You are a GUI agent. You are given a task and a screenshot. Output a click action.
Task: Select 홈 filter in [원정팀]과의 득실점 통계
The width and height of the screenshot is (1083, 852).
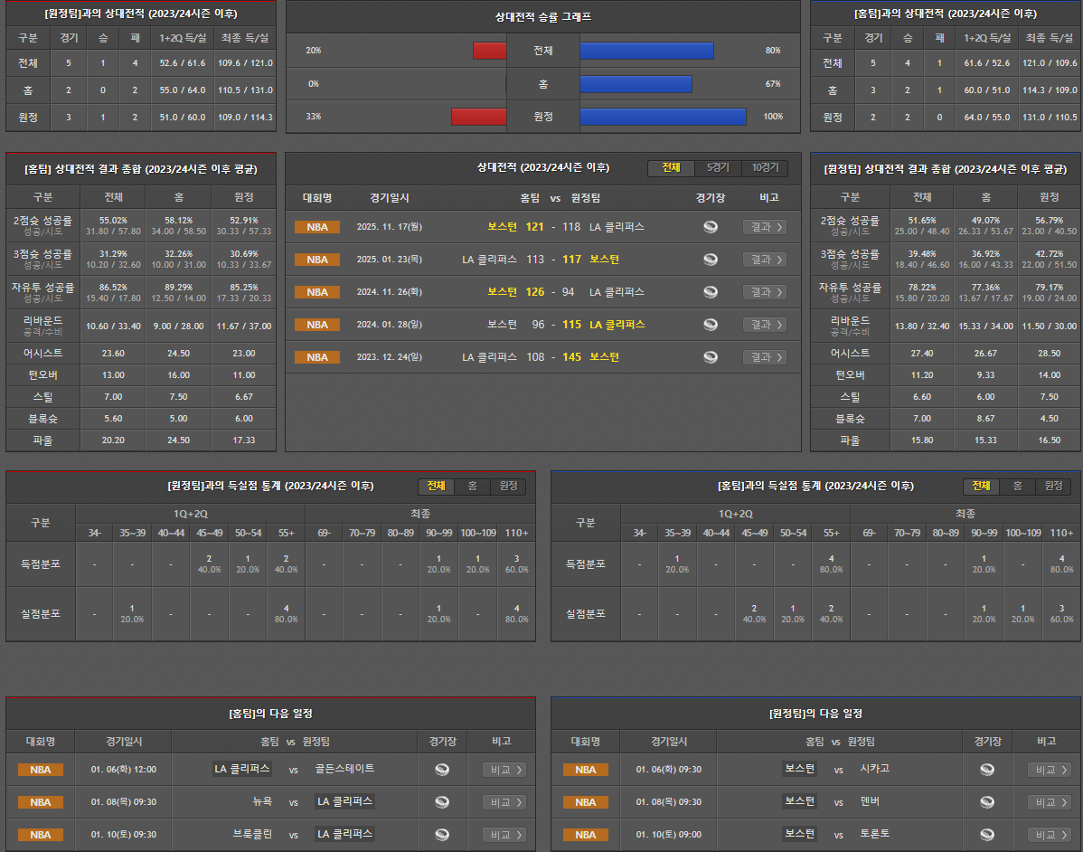[472, 487]
